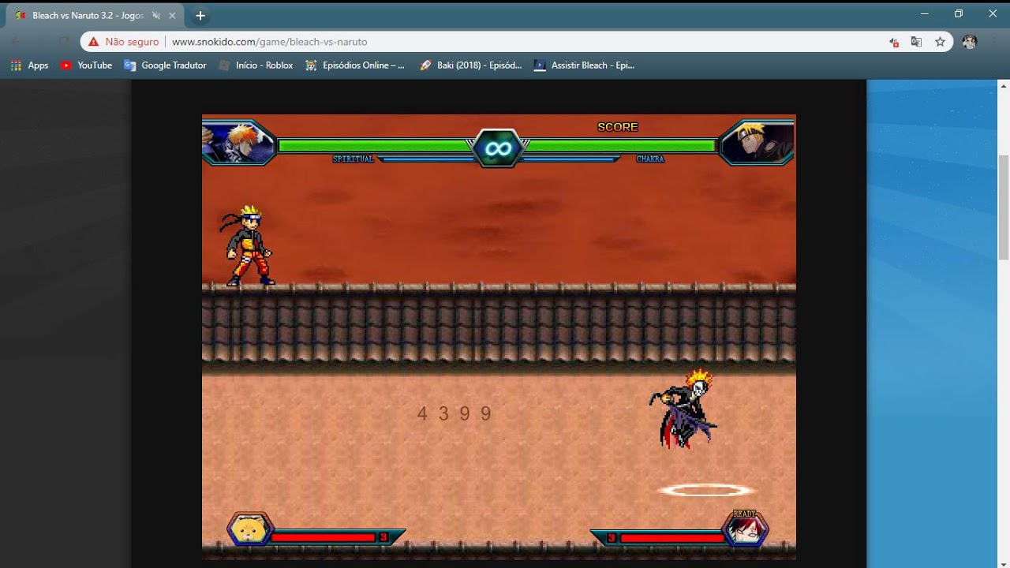Click the 4399 watermark text
The height and width of the screenshot is (568, 1010).
[x=455, y=413]
